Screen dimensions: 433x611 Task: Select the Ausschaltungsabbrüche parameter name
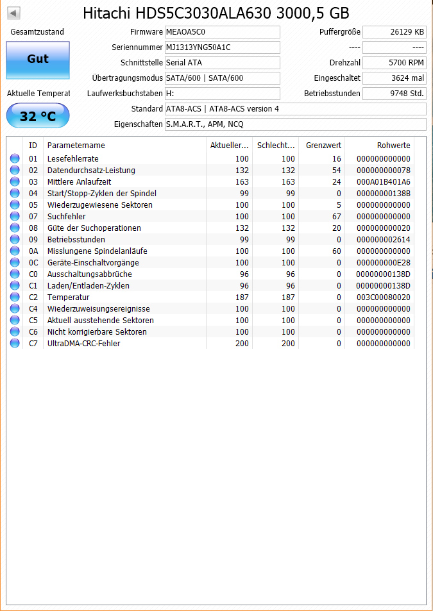[90, 274]
